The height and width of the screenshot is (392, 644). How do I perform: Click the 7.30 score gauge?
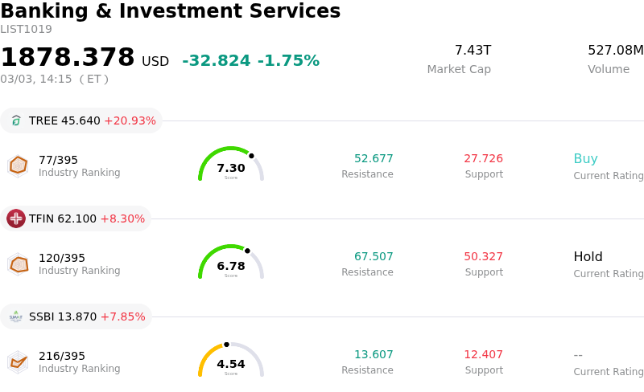tap(231, 165)
